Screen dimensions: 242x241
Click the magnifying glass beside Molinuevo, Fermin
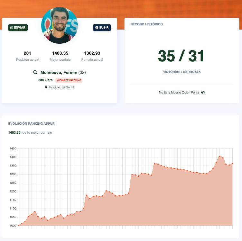[35, 73]
